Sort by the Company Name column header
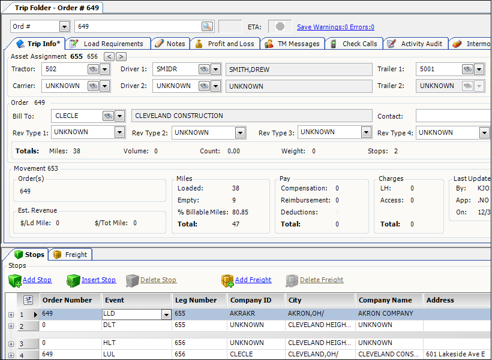The width and height of the screenshot is (492, 360). pos(385,300)
